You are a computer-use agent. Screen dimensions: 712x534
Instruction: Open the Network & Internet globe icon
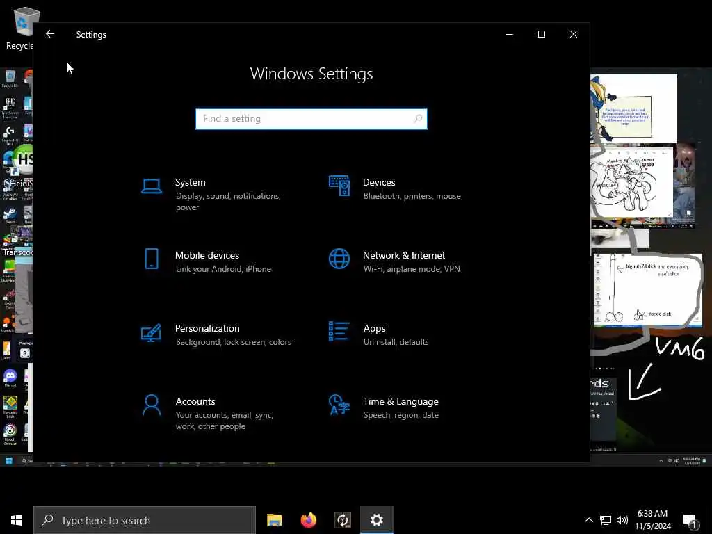339,259
